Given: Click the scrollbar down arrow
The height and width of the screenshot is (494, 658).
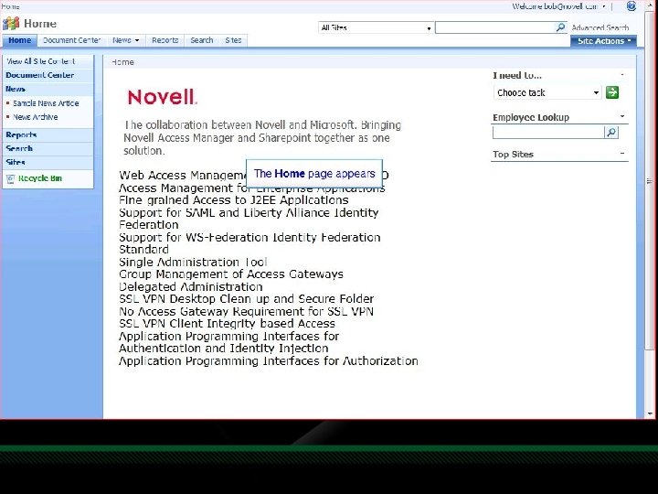Looking at the screenshot, I should 650,413.
